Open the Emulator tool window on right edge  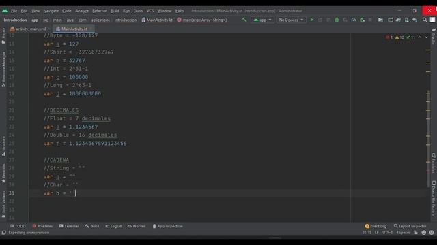click(434, 163)
